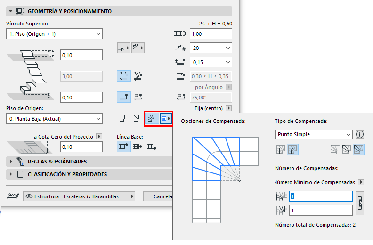Click the first winder count field
Viewport: 373px width, 245px height.
pyautogui.click(x=321, y=196)
